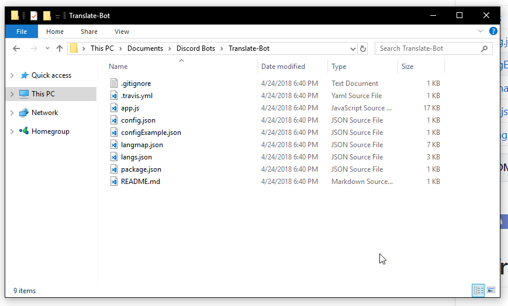Switch to details view in status bar
This screenshot has width=508, height=306.
[x=479, y=290]
